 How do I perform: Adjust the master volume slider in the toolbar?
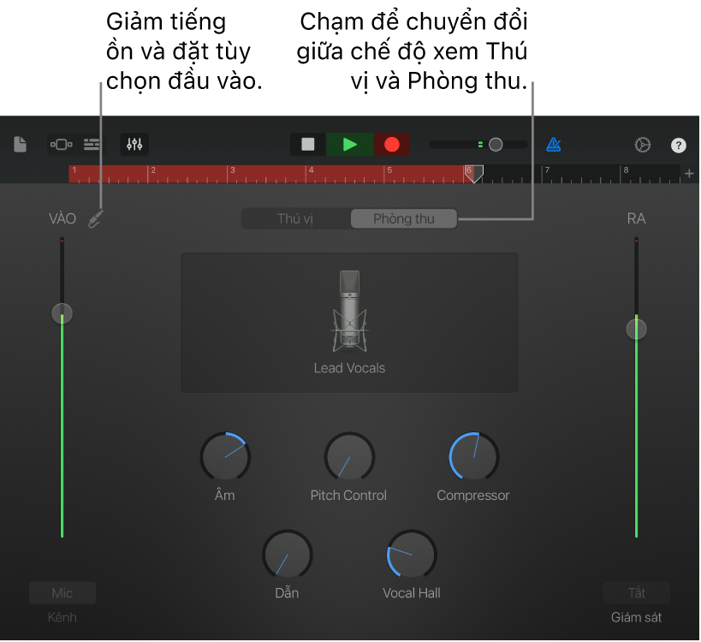click(x=478, y=145)
